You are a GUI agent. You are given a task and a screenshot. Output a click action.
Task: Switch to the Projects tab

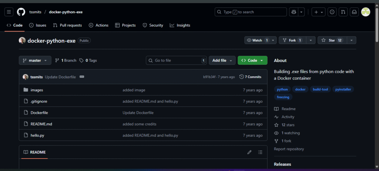[125, 25]
